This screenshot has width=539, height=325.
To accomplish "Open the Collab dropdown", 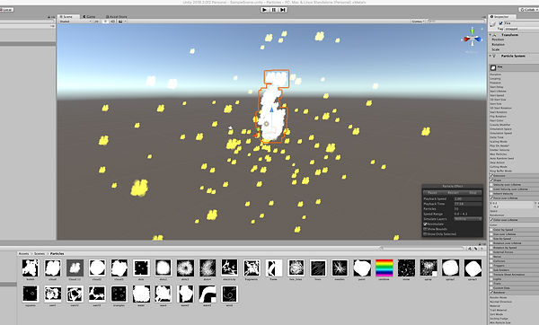I will point(530,10).
